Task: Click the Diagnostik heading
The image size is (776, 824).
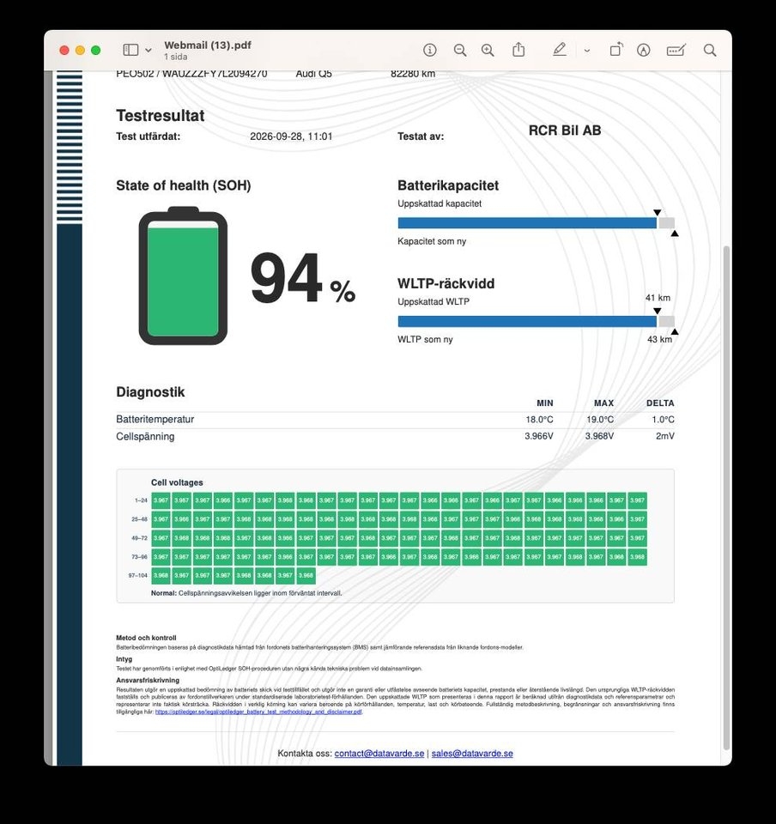Action: tap(150, 392)
